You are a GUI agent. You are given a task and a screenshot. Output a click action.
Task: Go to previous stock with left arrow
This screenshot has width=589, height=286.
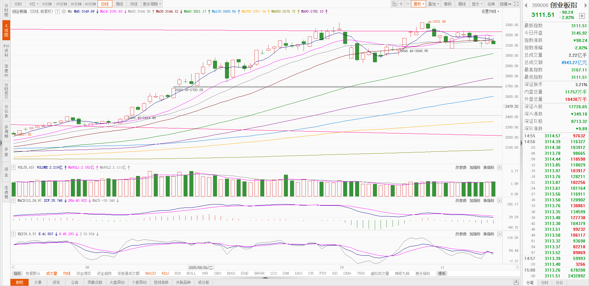(526, 5)
